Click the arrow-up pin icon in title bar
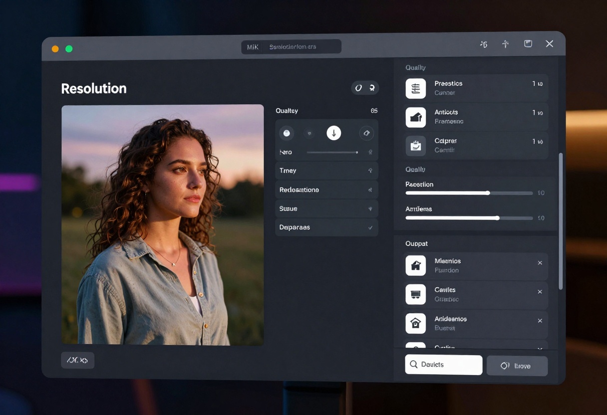 (505, 44)
